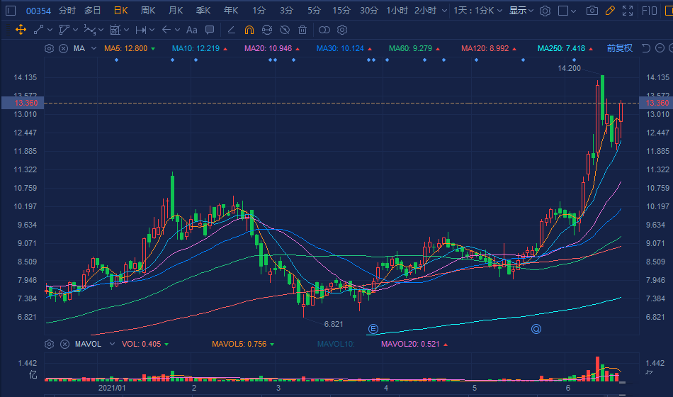Switch to the 周K weekly chart tab
The height and width of the screenshot is (397, 673).
click(147, 11)
